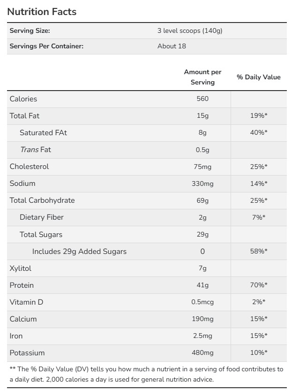The height and width of the screenshot is (391, 292).
Task: Click the Amount per Serving column header
Action: pyautogui.click(x=202, y=77)
